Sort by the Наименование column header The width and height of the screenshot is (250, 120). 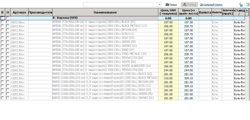(105, 12)
